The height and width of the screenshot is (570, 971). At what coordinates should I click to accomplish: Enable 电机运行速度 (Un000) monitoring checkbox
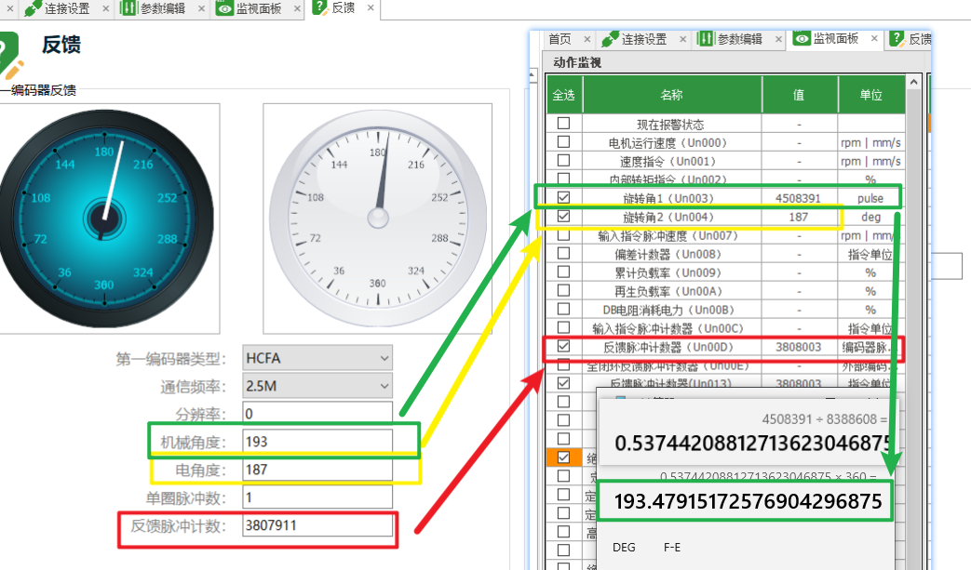coord(563,142)
